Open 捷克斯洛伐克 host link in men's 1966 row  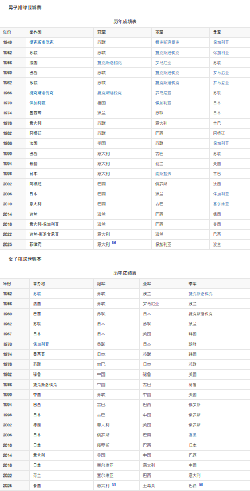[42, 93]
